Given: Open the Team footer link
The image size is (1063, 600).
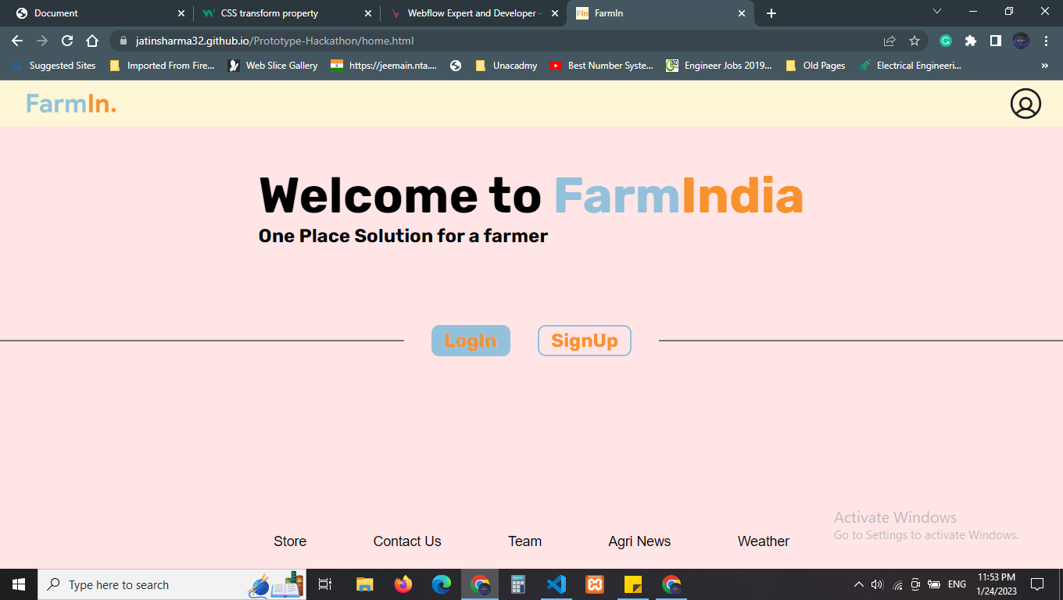Looking at the screenshot, I should click(524, 541).
